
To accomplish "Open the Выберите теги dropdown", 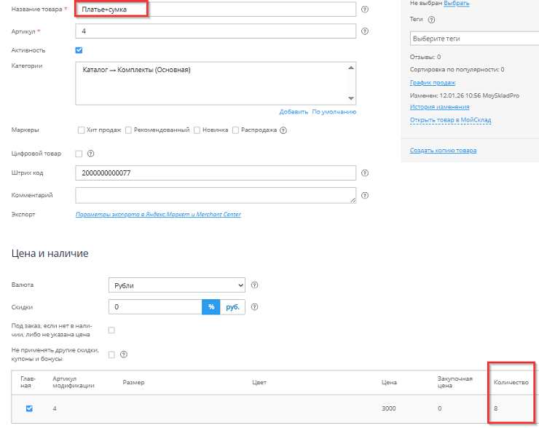I will pyautogui.click(x=473, y=38).
